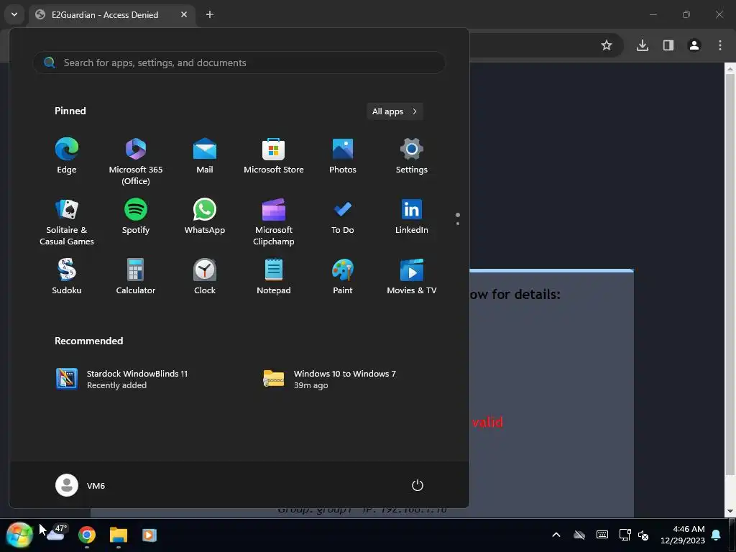Click the Windows Start orb

(19, 535)
